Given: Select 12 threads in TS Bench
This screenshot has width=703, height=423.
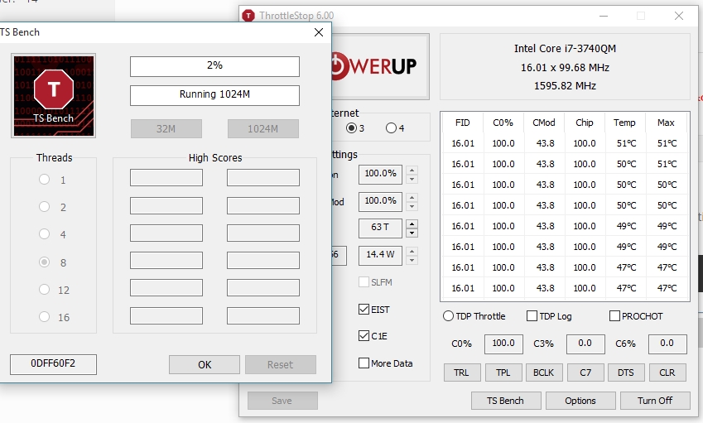Looking at the screenshot, I should [x=44, y=290].
